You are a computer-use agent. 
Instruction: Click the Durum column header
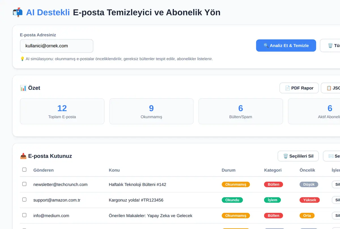[228, 170]
